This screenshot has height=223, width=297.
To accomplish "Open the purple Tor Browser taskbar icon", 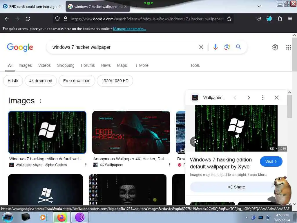I will pyautogui.click(x=79, y=217).
